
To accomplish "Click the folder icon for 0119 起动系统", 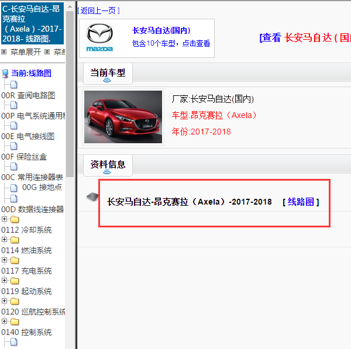I will [15, 281].
